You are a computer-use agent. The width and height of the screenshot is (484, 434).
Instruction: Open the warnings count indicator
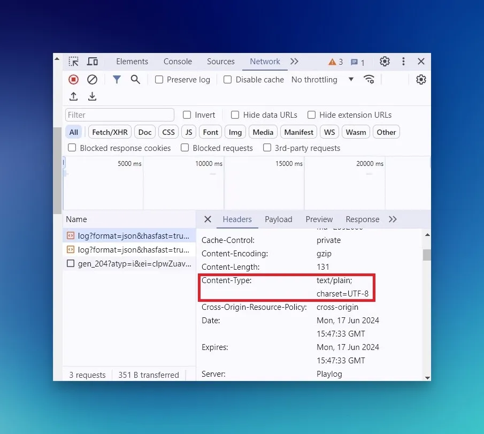pyautogui.click(x=335, y=62)
